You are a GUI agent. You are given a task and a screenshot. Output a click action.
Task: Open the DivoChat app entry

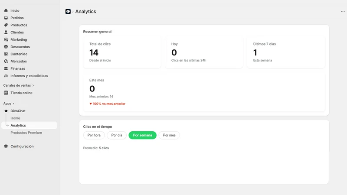point(18,111)
